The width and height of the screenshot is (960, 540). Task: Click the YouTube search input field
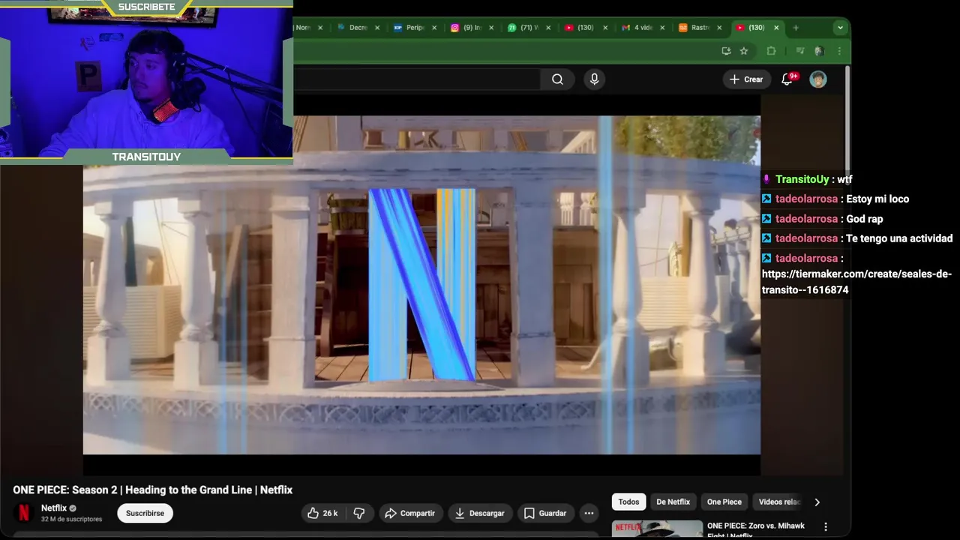pyautogui.click(x=416, y=79)
